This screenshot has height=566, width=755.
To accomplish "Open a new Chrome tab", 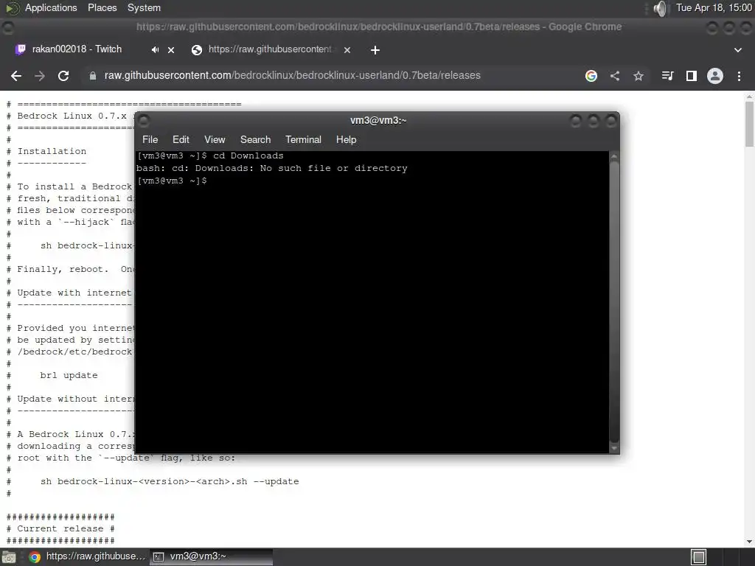I will (x=375, y=49).
